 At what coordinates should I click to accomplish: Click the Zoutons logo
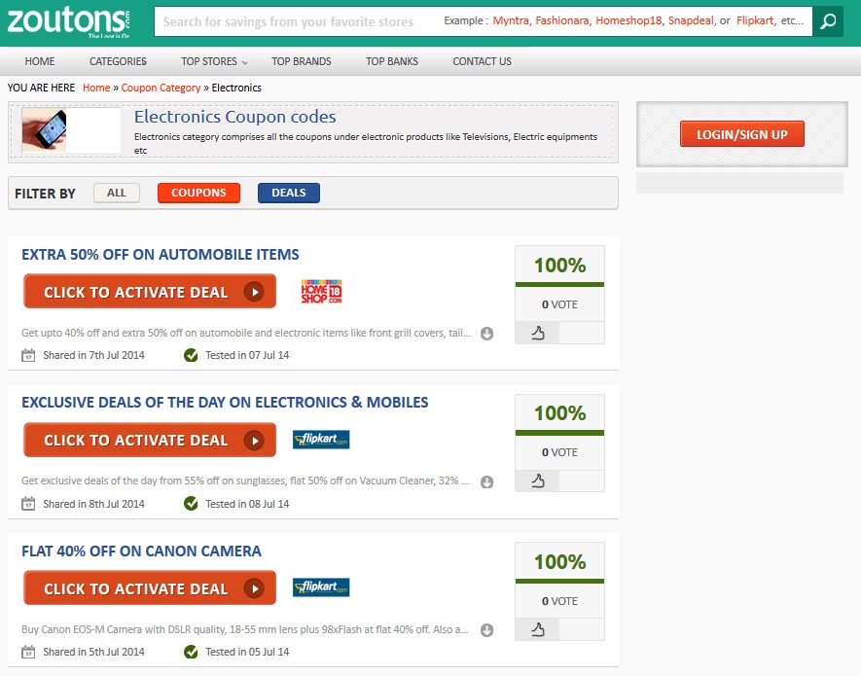coord(68,20)
